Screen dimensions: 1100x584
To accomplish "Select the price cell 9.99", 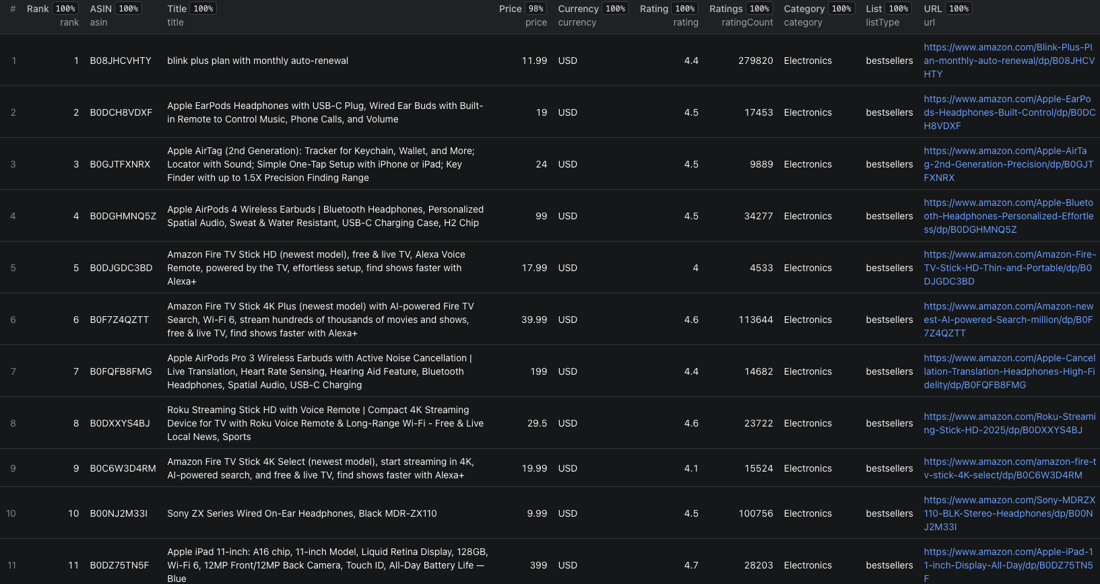I will (538, 513).
